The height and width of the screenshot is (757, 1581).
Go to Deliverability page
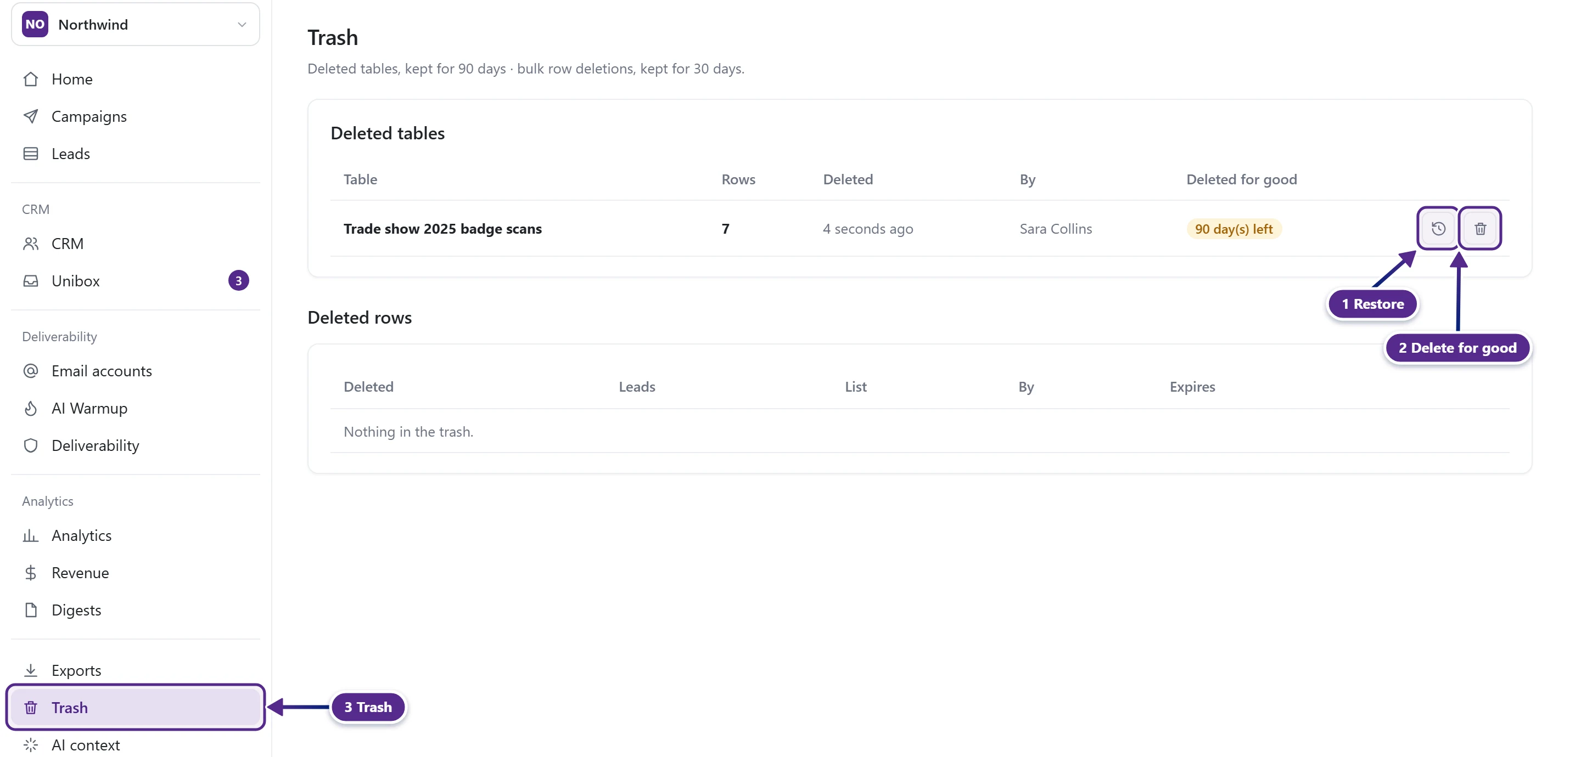136,445
